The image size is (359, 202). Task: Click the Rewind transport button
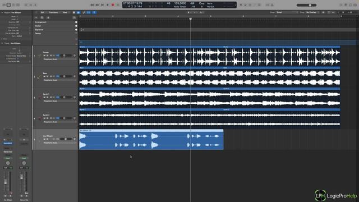click(x=92, y=5)
